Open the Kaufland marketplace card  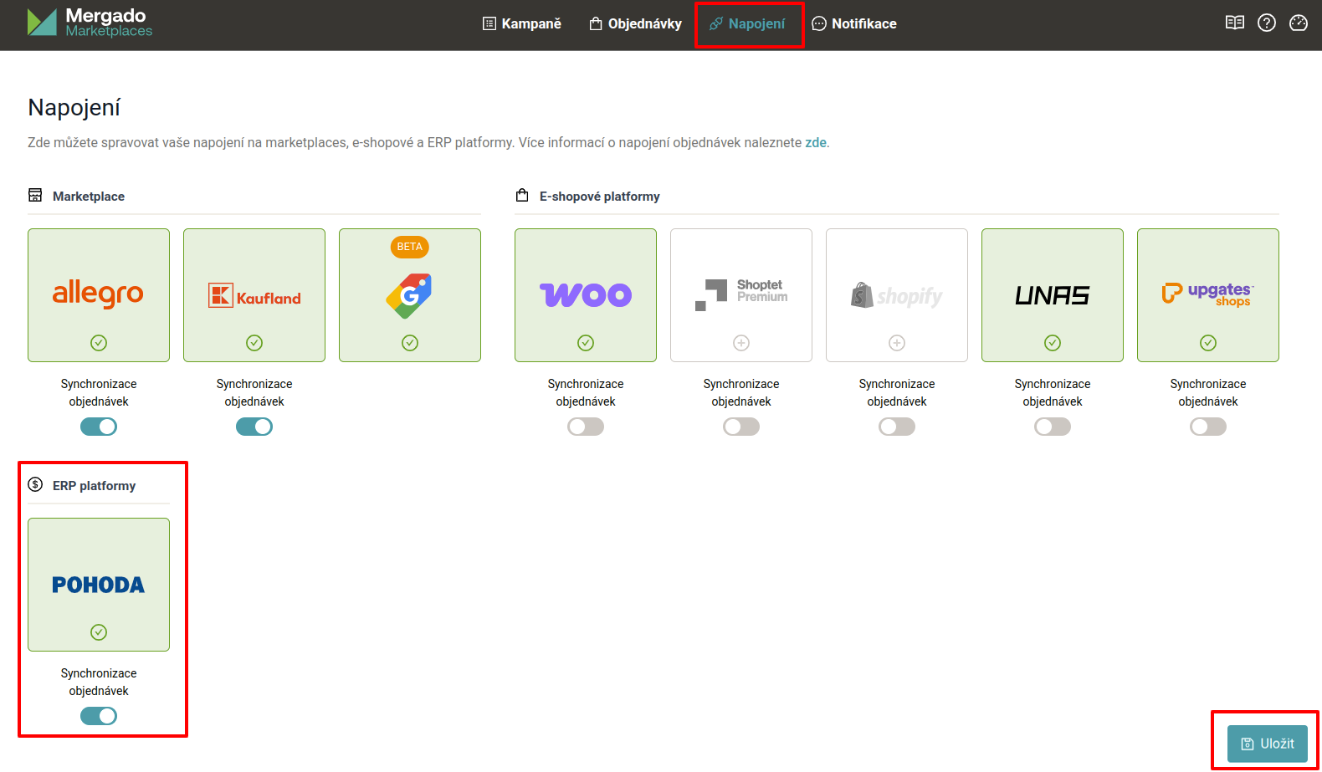tap(254, 295)
